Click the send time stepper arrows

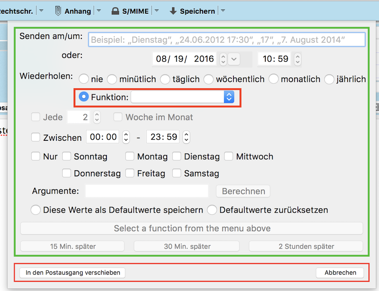click(298, 59)
